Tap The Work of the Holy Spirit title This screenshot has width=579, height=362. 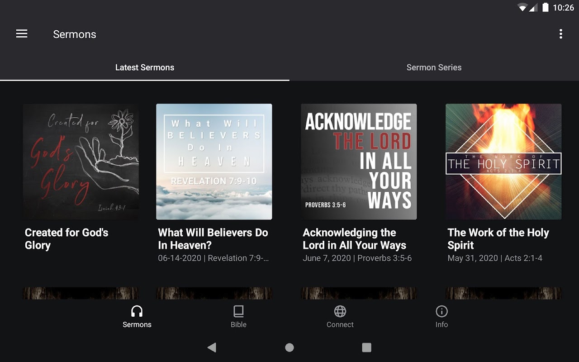tap(498, 239)
